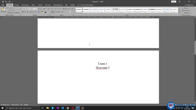Viewport: 196px width, 110px height.
Task: Click the increase indent icon
Action: point(66,9)
